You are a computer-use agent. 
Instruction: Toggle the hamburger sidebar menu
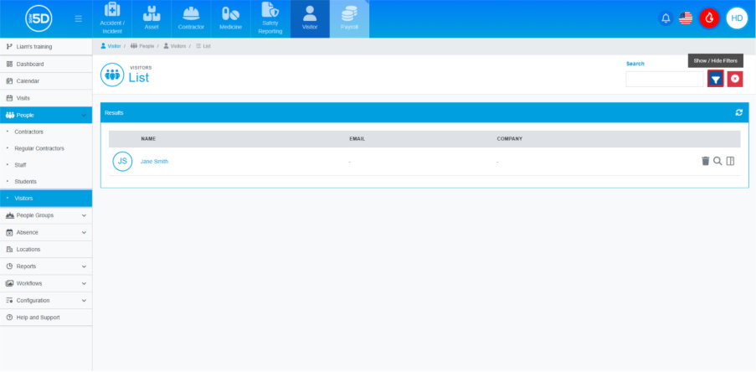click(x=79, y=18)
